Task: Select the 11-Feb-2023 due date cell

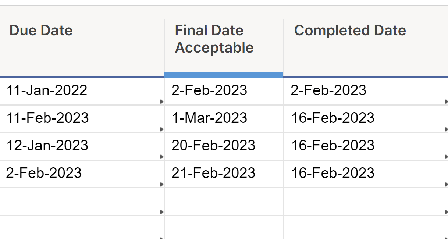Action: (47, 118)
